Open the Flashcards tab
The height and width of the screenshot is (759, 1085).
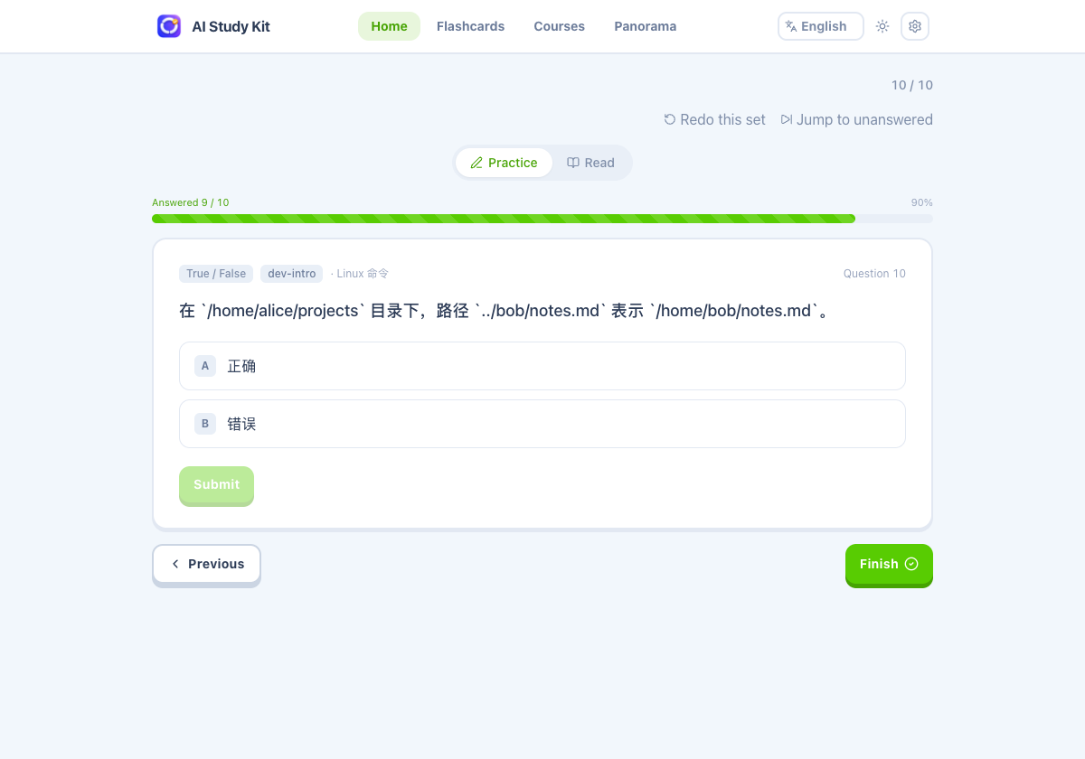(x=470, y=26)
